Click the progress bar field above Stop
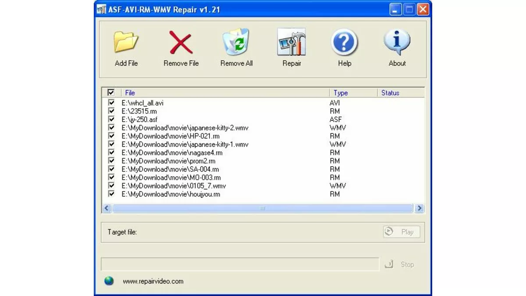526x296 pixels. 240,264
